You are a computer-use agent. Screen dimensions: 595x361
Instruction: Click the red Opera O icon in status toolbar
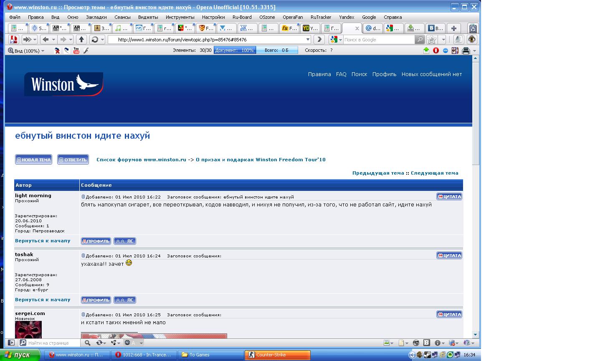click(436, 51)
